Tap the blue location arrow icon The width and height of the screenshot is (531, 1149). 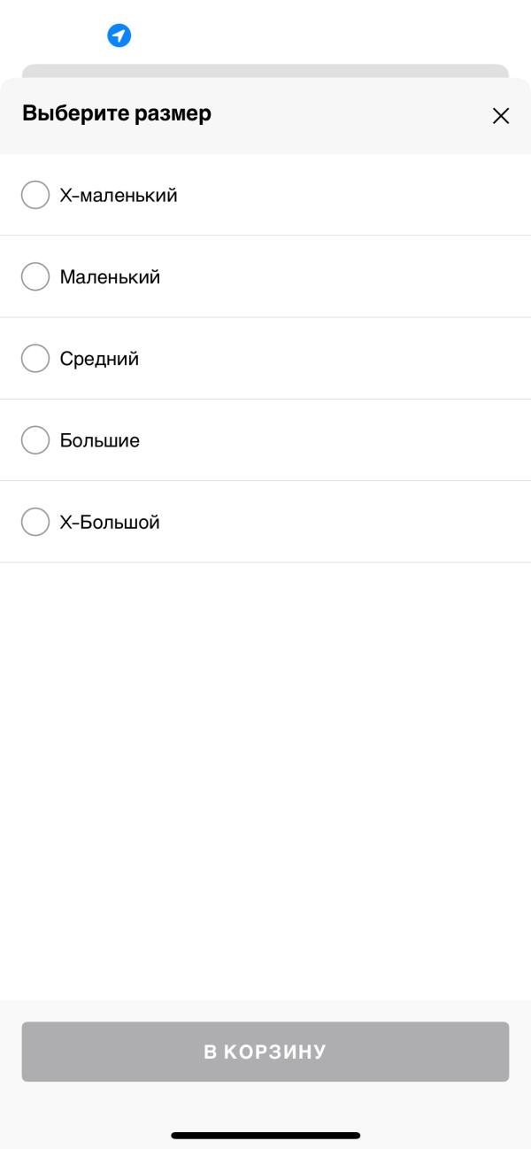coord(119,35)
